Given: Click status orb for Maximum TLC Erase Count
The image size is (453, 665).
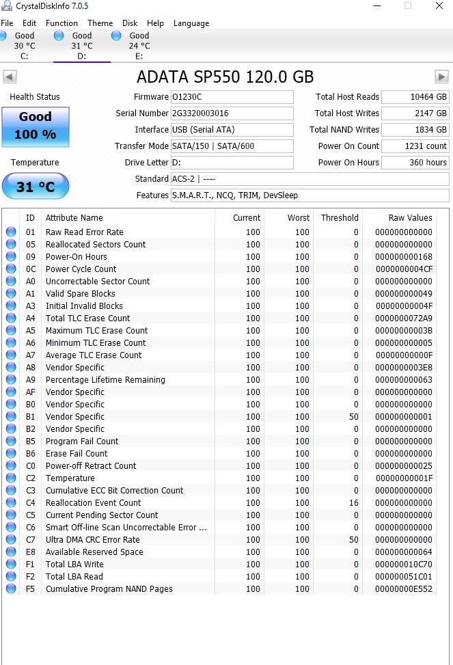Looking at the screenshot, I should (11, 330).
